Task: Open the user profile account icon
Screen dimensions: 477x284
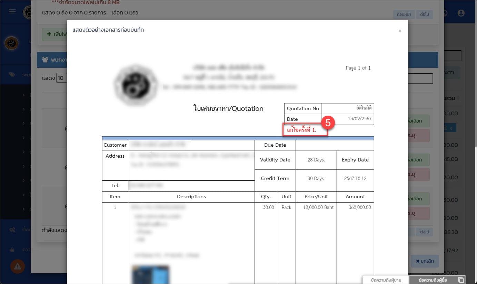Action: coord(461,13)
